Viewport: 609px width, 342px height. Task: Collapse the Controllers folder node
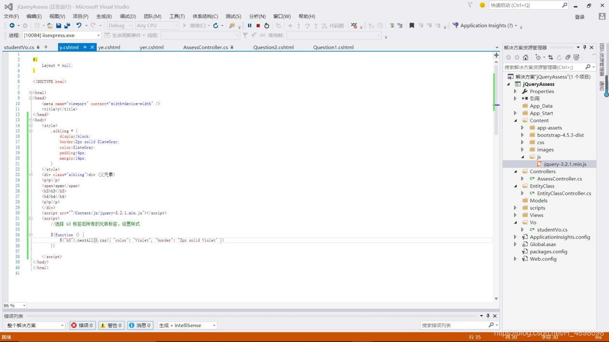point(515,171)
